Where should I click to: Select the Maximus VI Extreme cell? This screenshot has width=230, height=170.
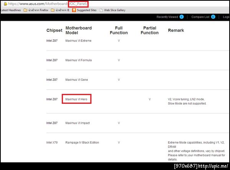click(x=78, y=41)
